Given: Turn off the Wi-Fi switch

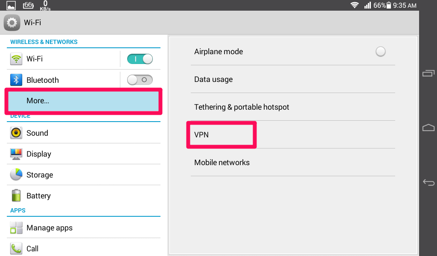Looking at the screenshot, I should click(x=140, y=59).
